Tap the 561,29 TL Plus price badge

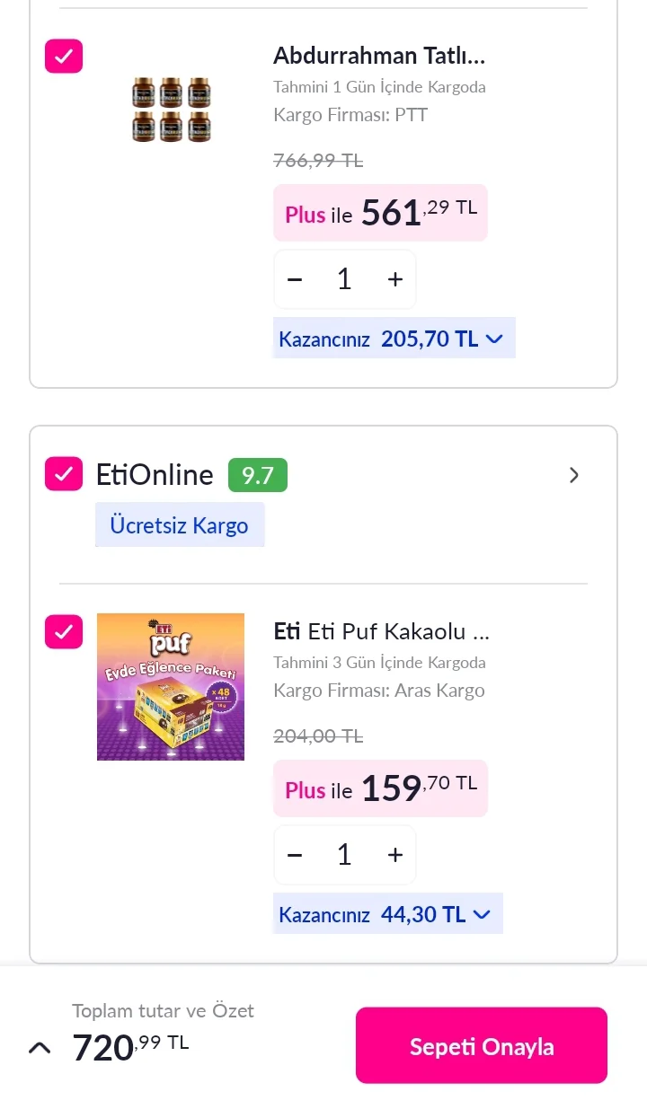tap(380, 213)
